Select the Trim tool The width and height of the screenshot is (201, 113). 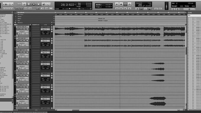(x=29, y=4)
